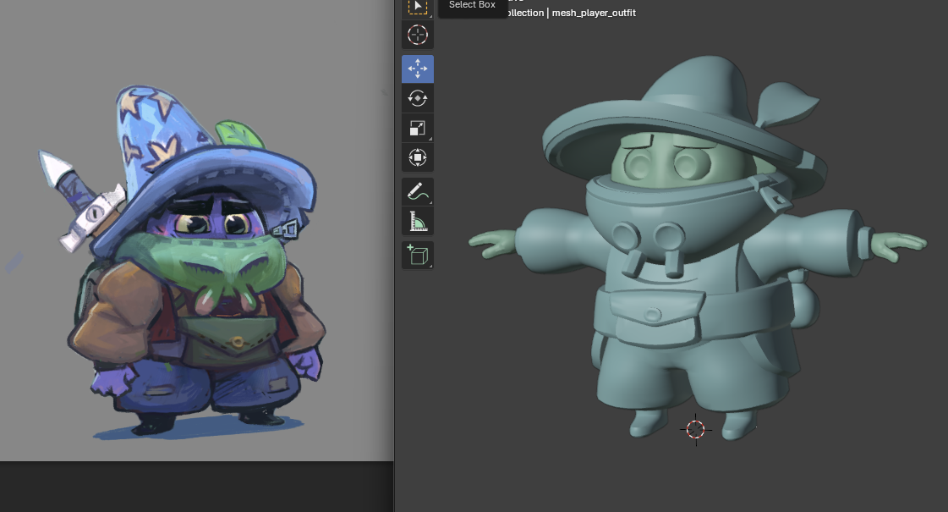Activate the 3D Cursor tool
The width and height of the screenshot is (948, 512).
[417, 35]
